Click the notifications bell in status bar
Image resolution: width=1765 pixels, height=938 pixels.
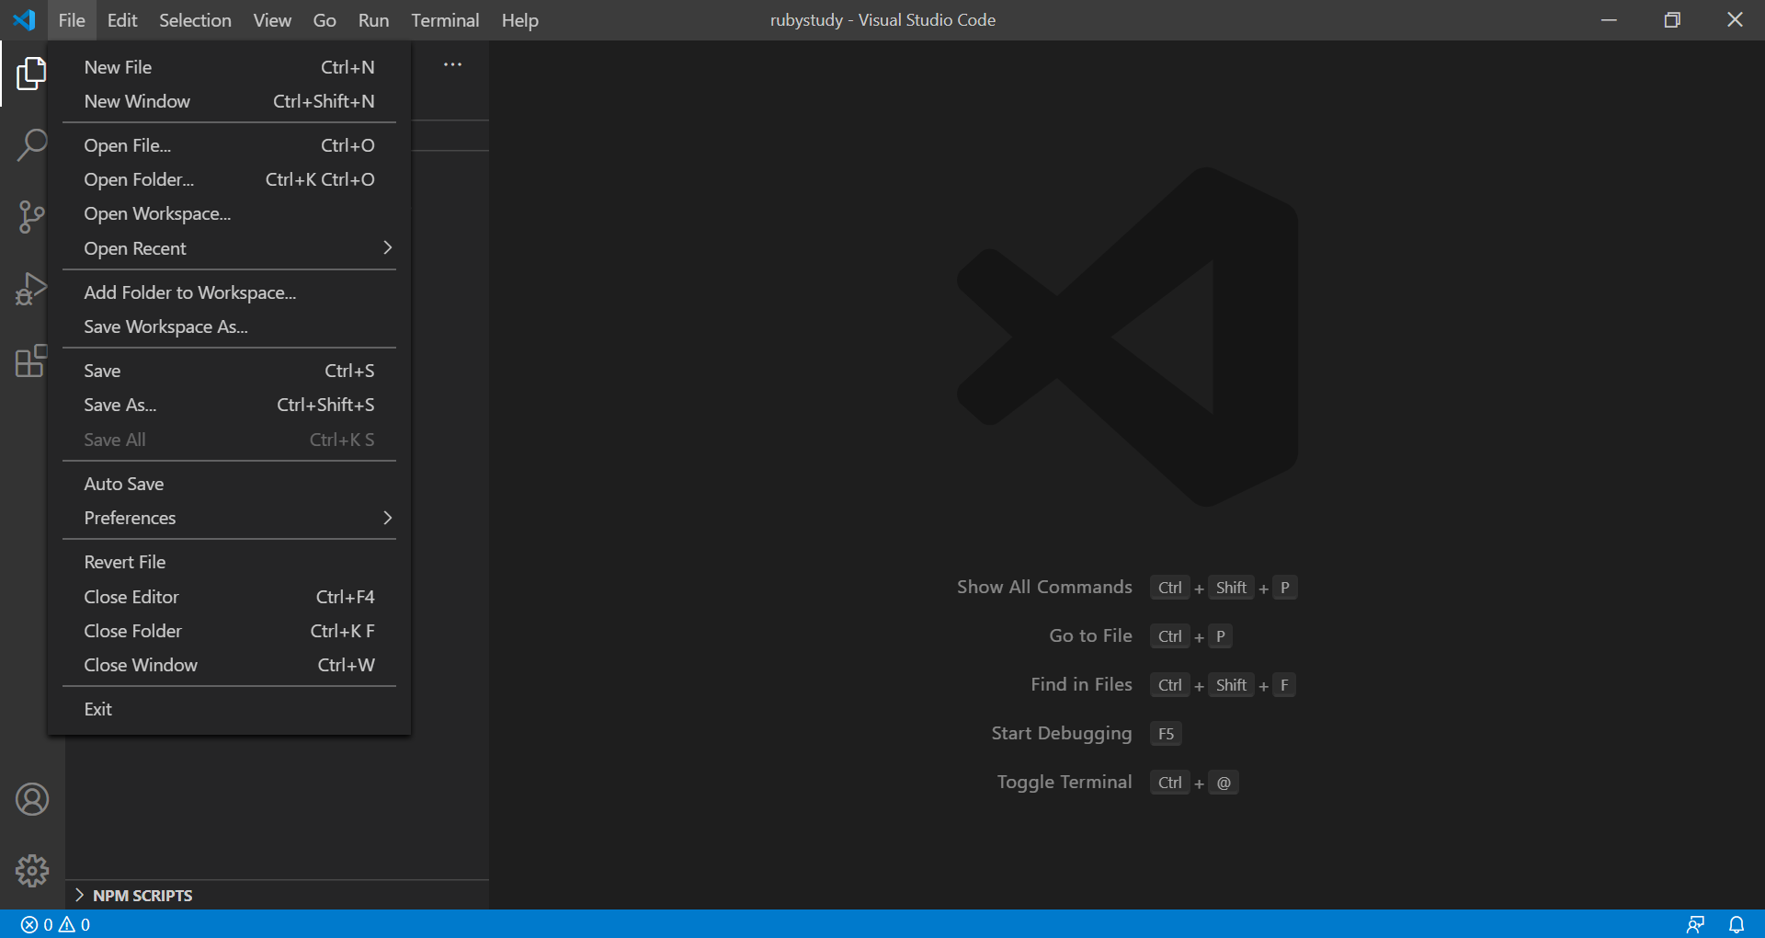pos(1737,924)
